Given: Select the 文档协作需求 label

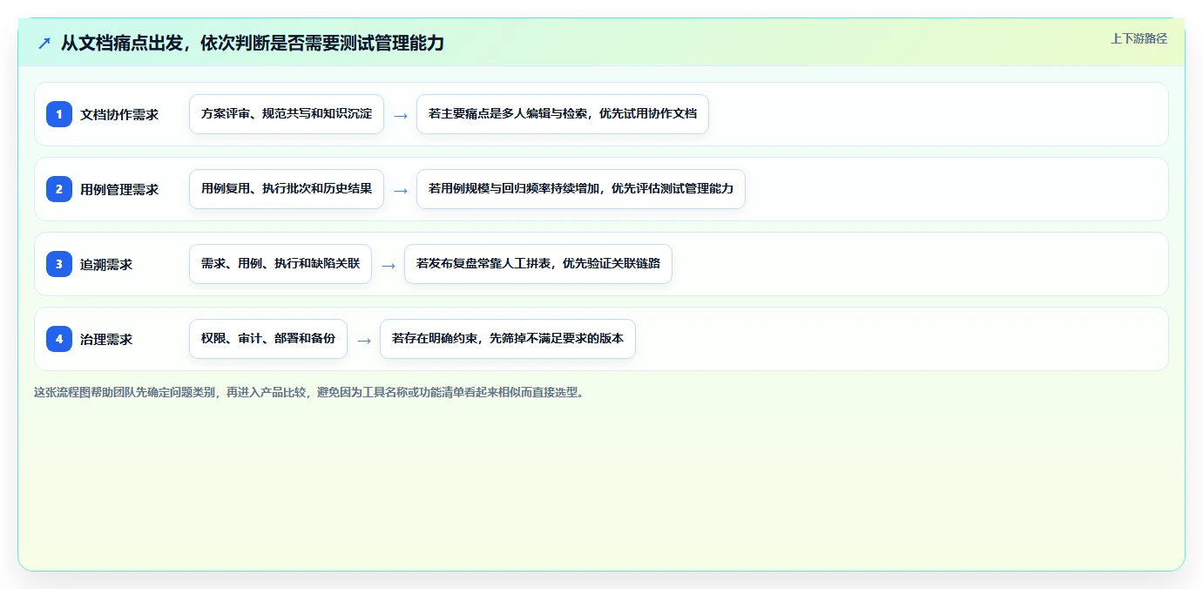Looking at the screenshot, I should [x=119, y=114].
